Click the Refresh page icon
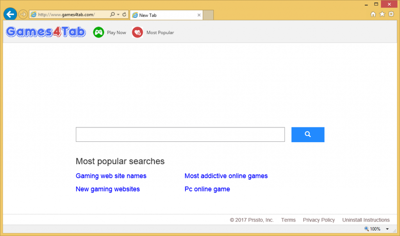Screen dimensions: 400x236 [x=124, y=14]
